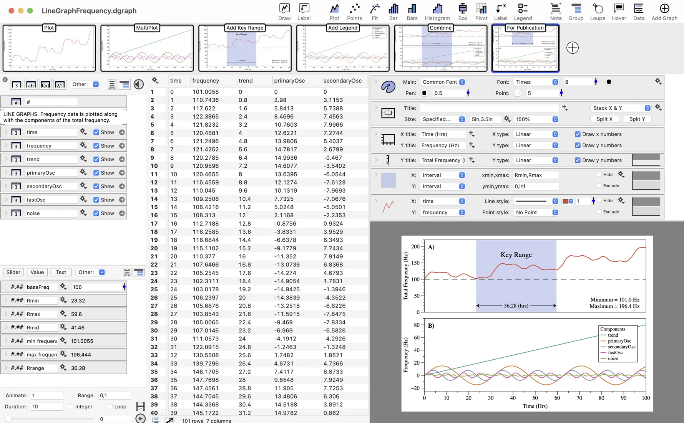
Task: Uncheck Show for time column
Action: pyautogui.click(x=96, y=132)
